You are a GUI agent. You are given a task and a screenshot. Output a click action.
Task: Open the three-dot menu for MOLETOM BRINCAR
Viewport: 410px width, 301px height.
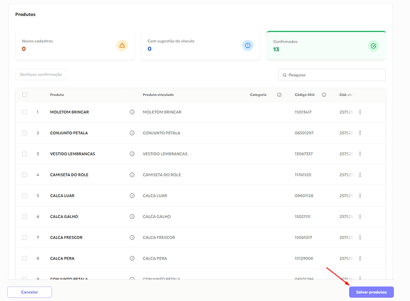tap(360, 112)
